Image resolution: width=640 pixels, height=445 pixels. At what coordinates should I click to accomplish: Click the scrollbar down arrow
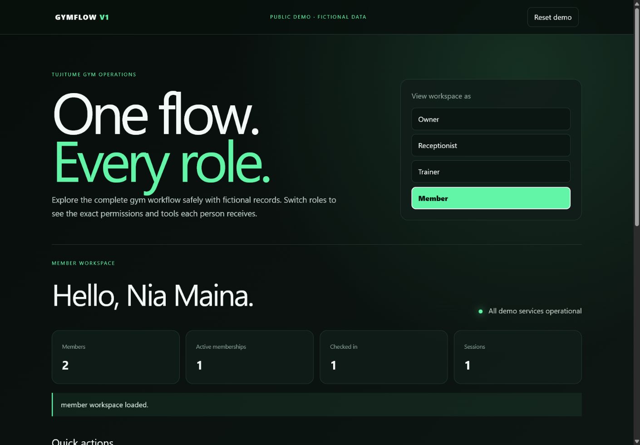[637, 441]
